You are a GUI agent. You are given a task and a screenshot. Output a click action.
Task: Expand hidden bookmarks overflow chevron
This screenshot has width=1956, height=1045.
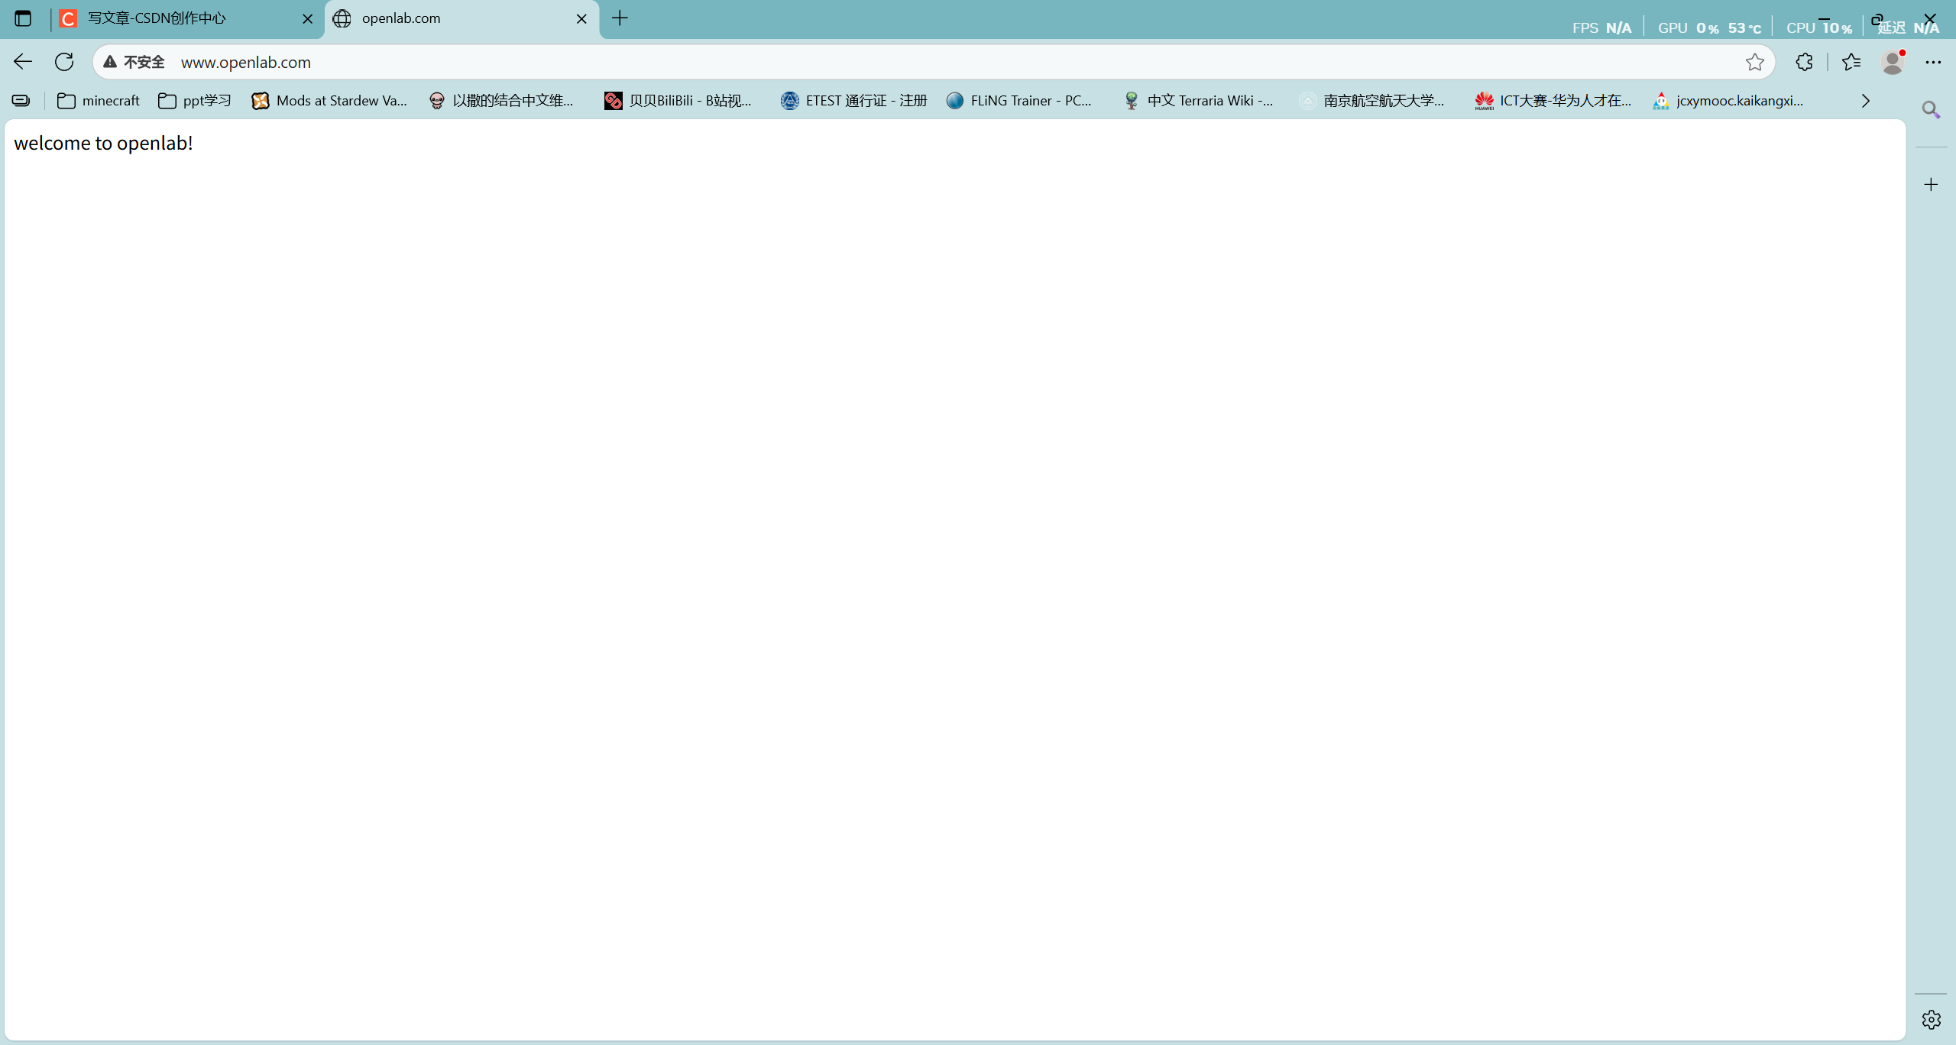point(1865,101)
